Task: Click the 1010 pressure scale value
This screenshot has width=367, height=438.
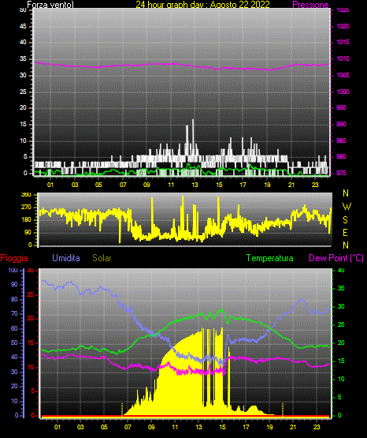Action: [x=343, y=59]
